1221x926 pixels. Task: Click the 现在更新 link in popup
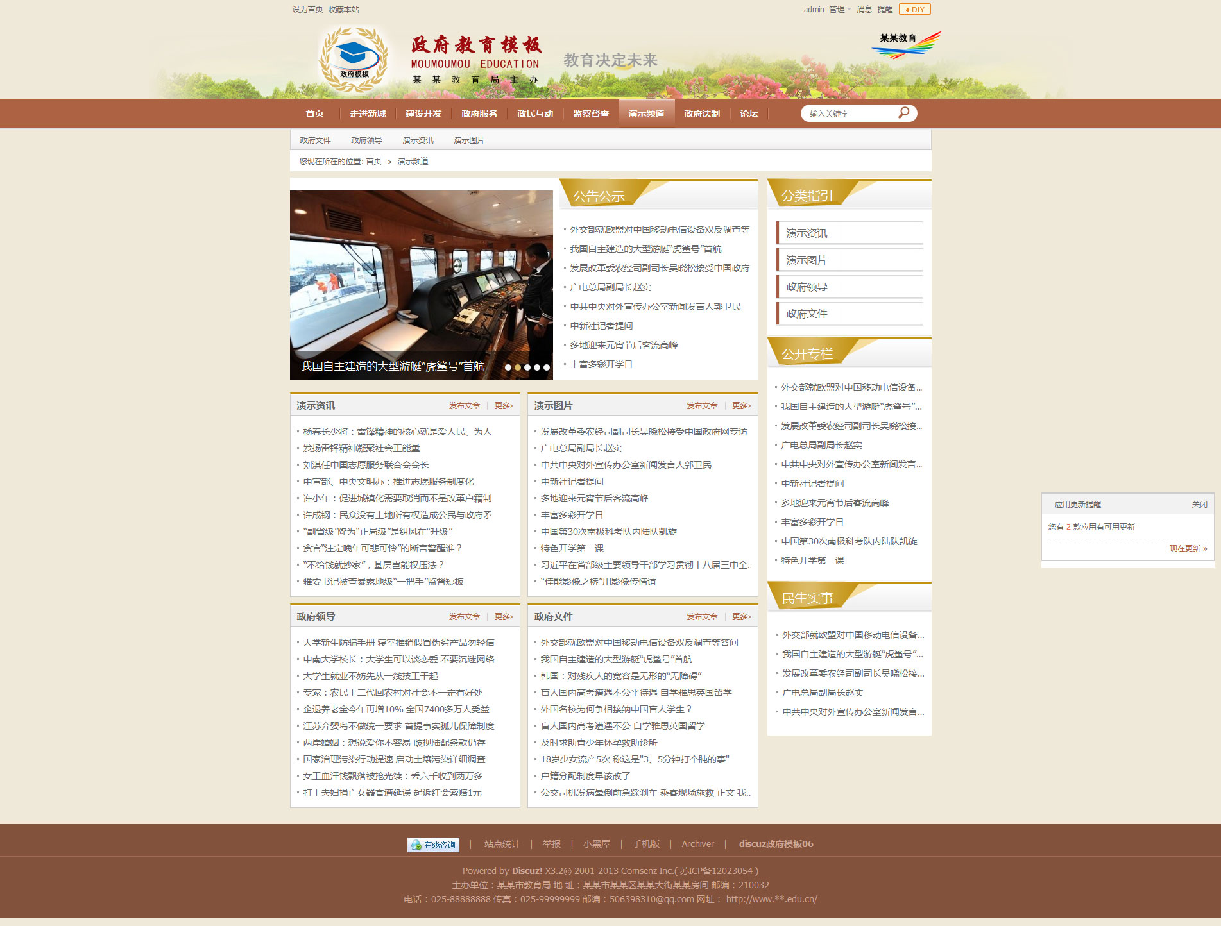1188,549
